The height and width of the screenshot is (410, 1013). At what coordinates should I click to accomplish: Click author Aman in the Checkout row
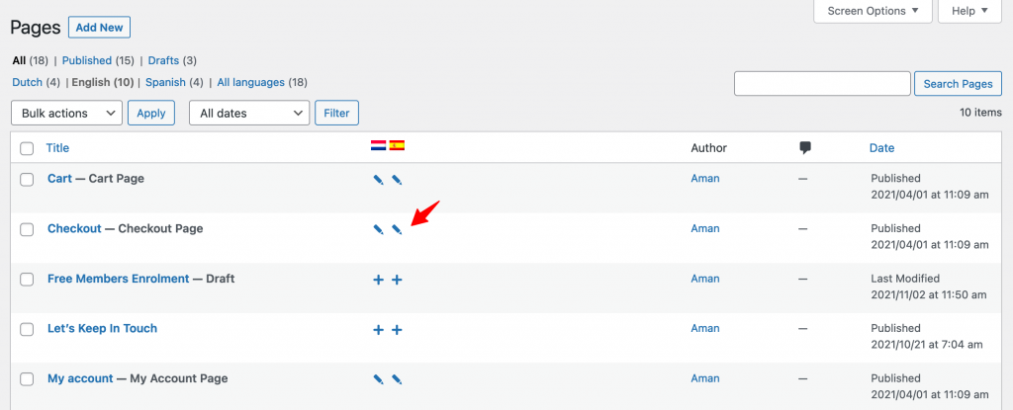point(704,228)
